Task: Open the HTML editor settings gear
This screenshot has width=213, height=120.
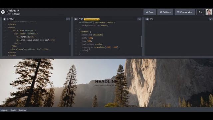Action: (x=4, y=19)
